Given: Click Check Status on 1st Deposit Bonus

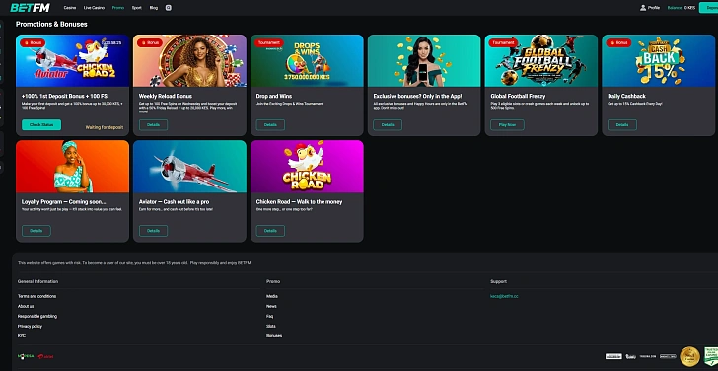Looking at the screenshot, I should [41, 124].
